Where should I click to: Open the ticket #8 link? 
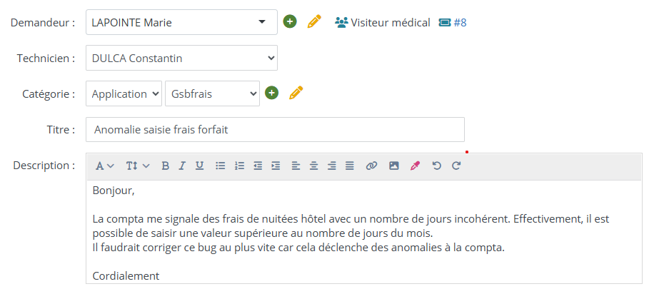pyautogui.click(x=453, y=22)
